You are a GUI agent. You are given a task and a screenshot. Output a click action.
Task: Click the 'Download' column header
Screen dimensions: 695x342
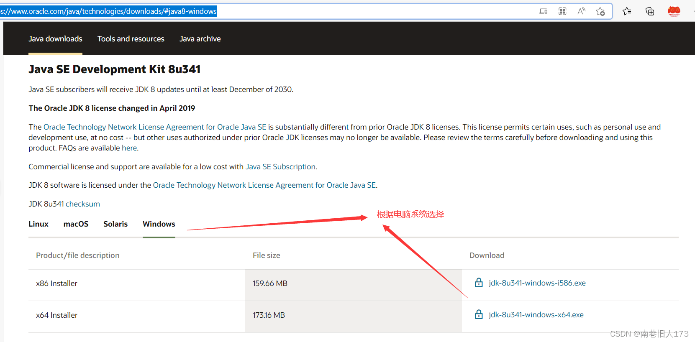pyautogui.click(x=487, y=255)
